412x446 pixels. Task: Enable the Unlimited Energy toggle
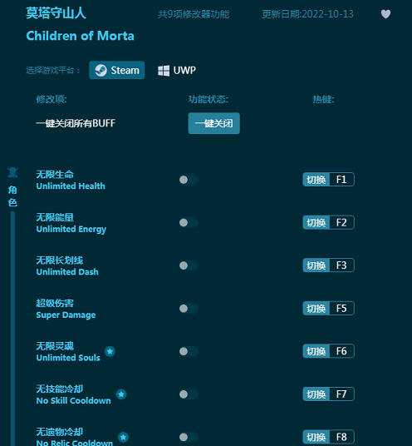[189, 223]
